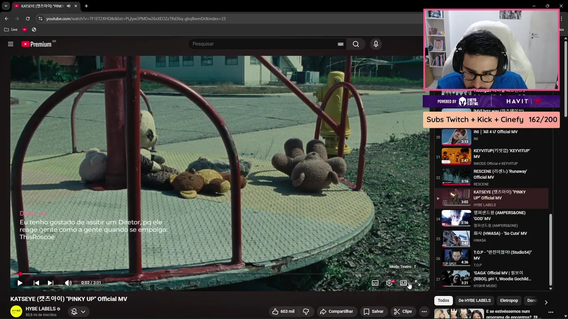The image size is (568, 319).
Task: Open the YouTube bookmark icon in bookmarks bar
Action: 24,30
